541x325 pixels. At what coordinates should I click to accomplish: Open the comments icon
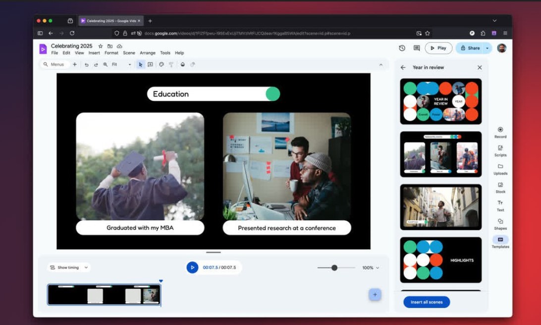click(417, 48)
